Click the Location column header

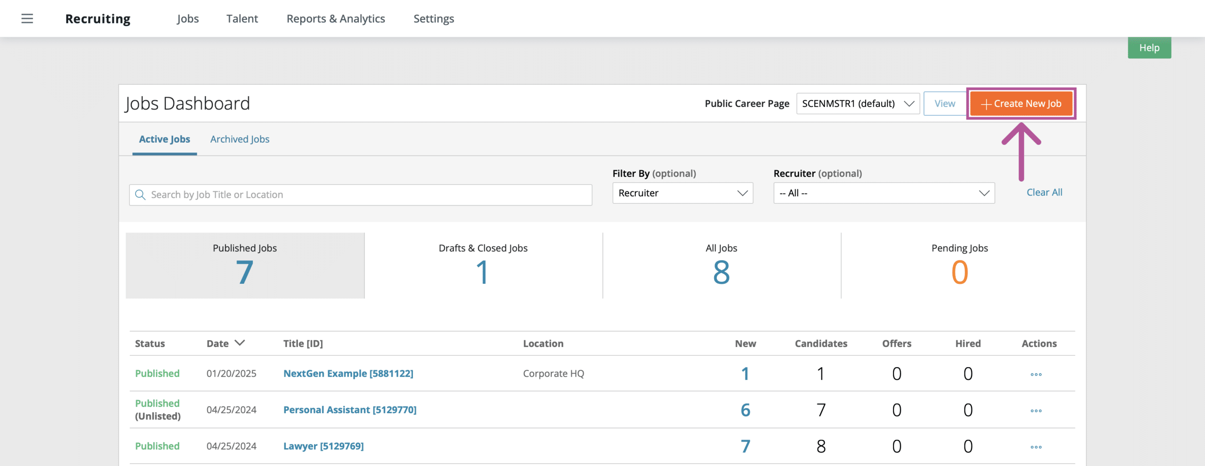point(543,344)
